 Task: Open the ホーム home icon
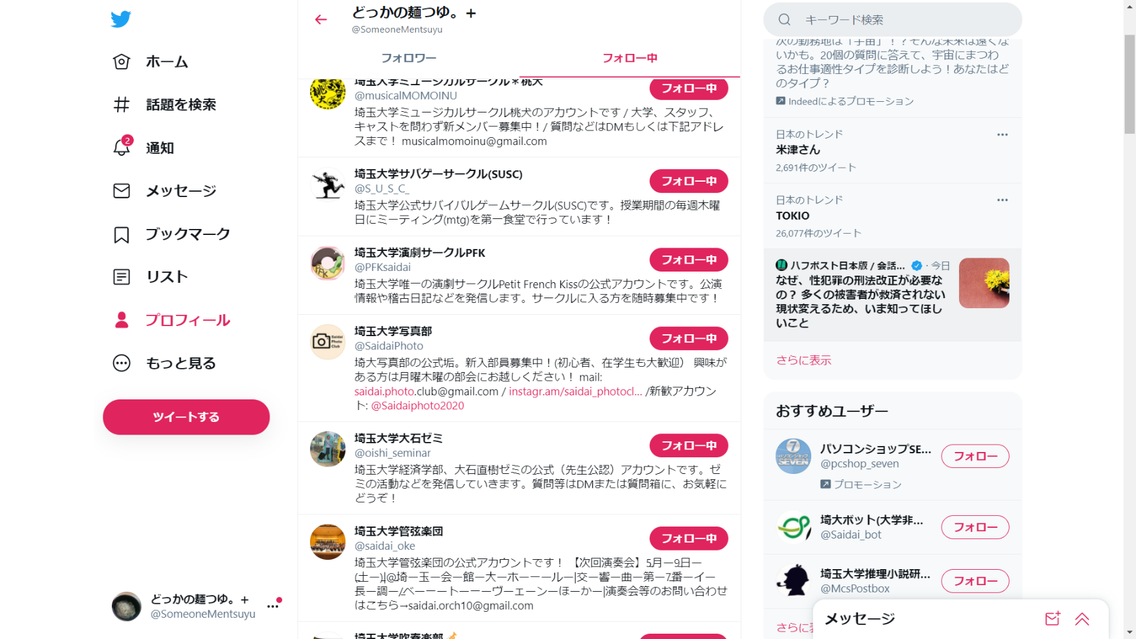(121, 62)
